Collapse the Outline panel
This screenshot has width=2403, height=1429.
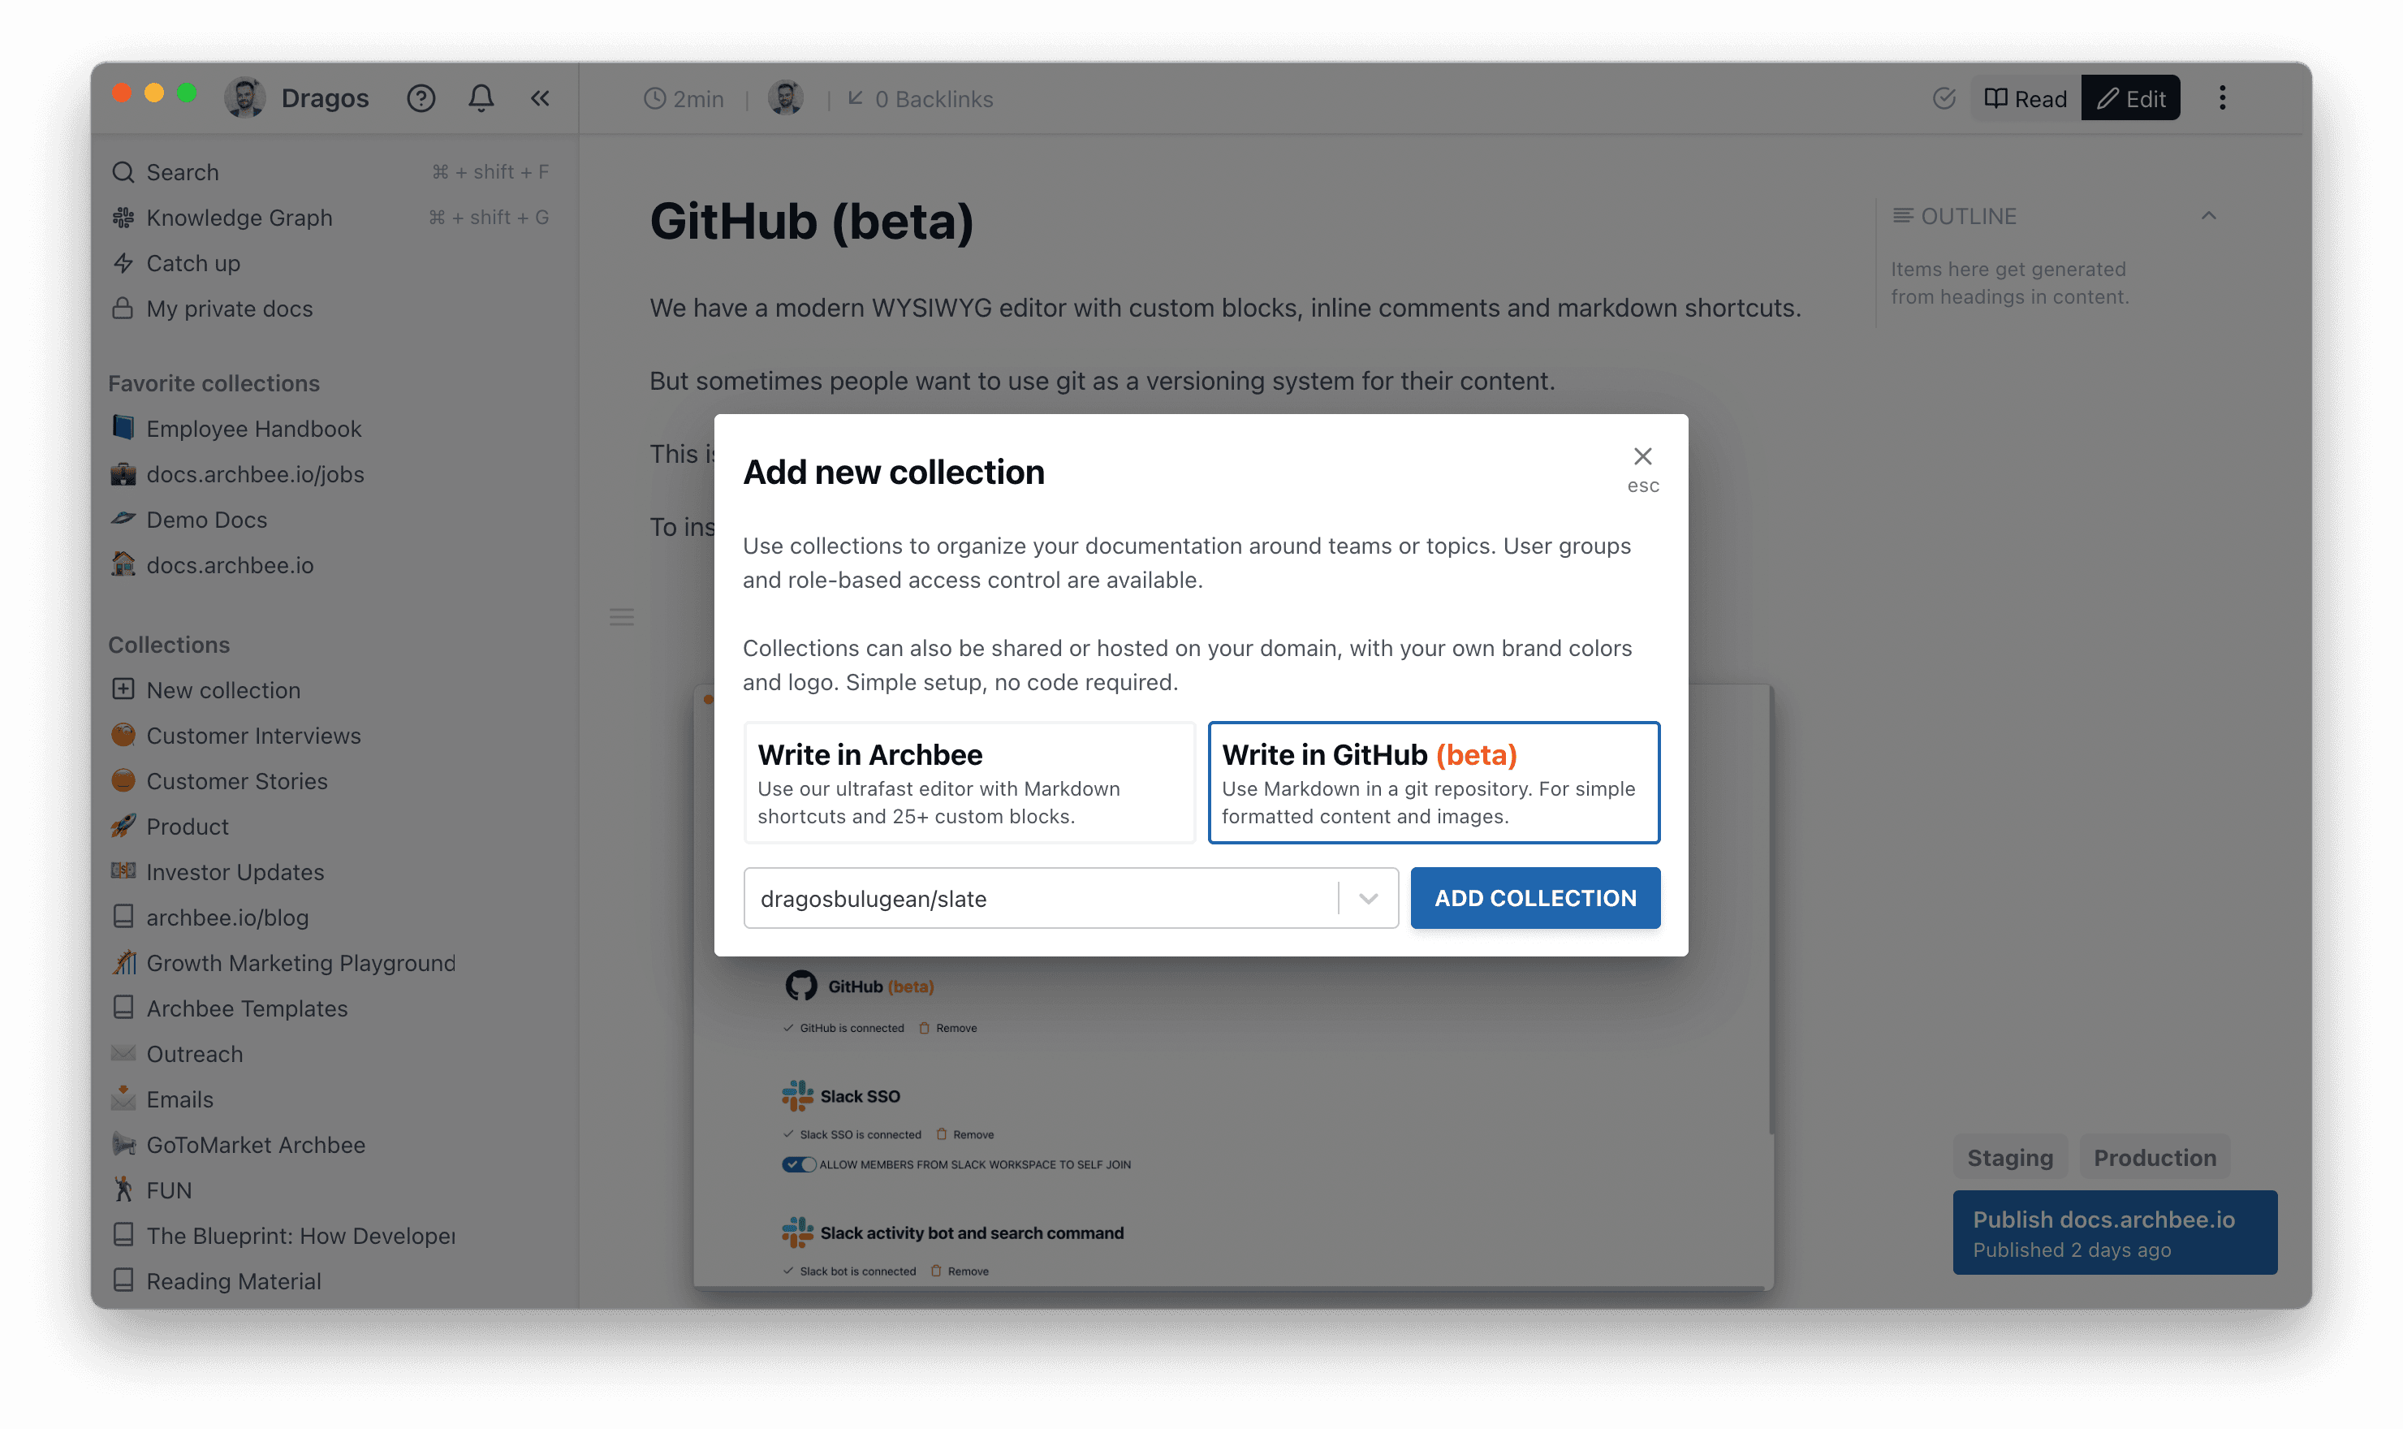tap(2208, 216)
